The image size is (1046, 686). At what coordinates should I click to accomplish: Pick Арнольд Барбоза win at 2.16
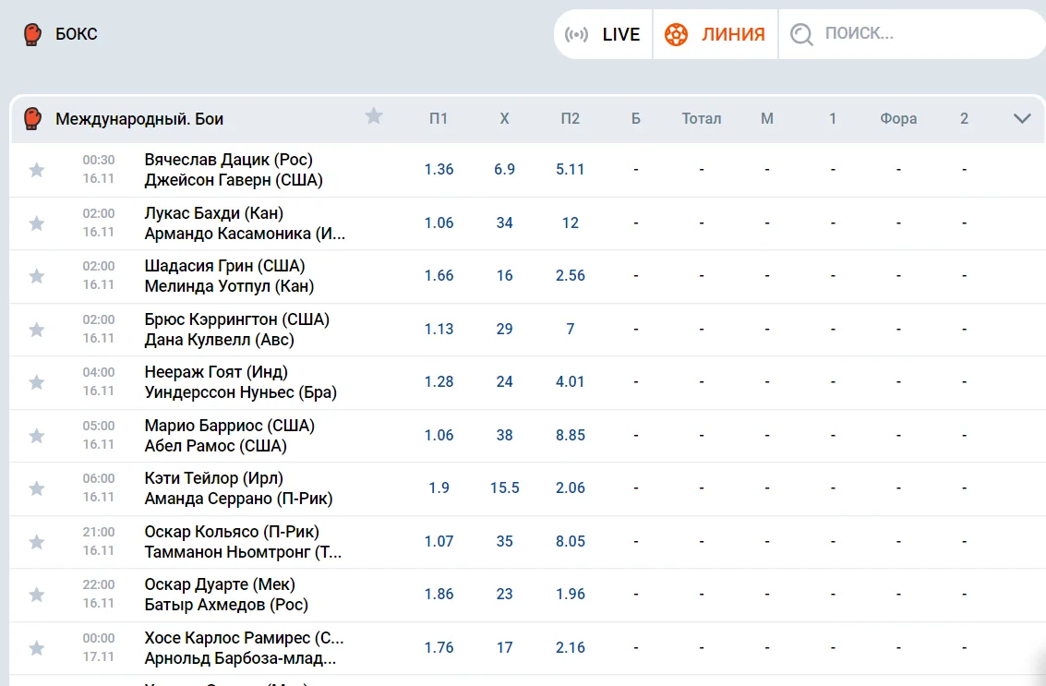pos(571,647)
